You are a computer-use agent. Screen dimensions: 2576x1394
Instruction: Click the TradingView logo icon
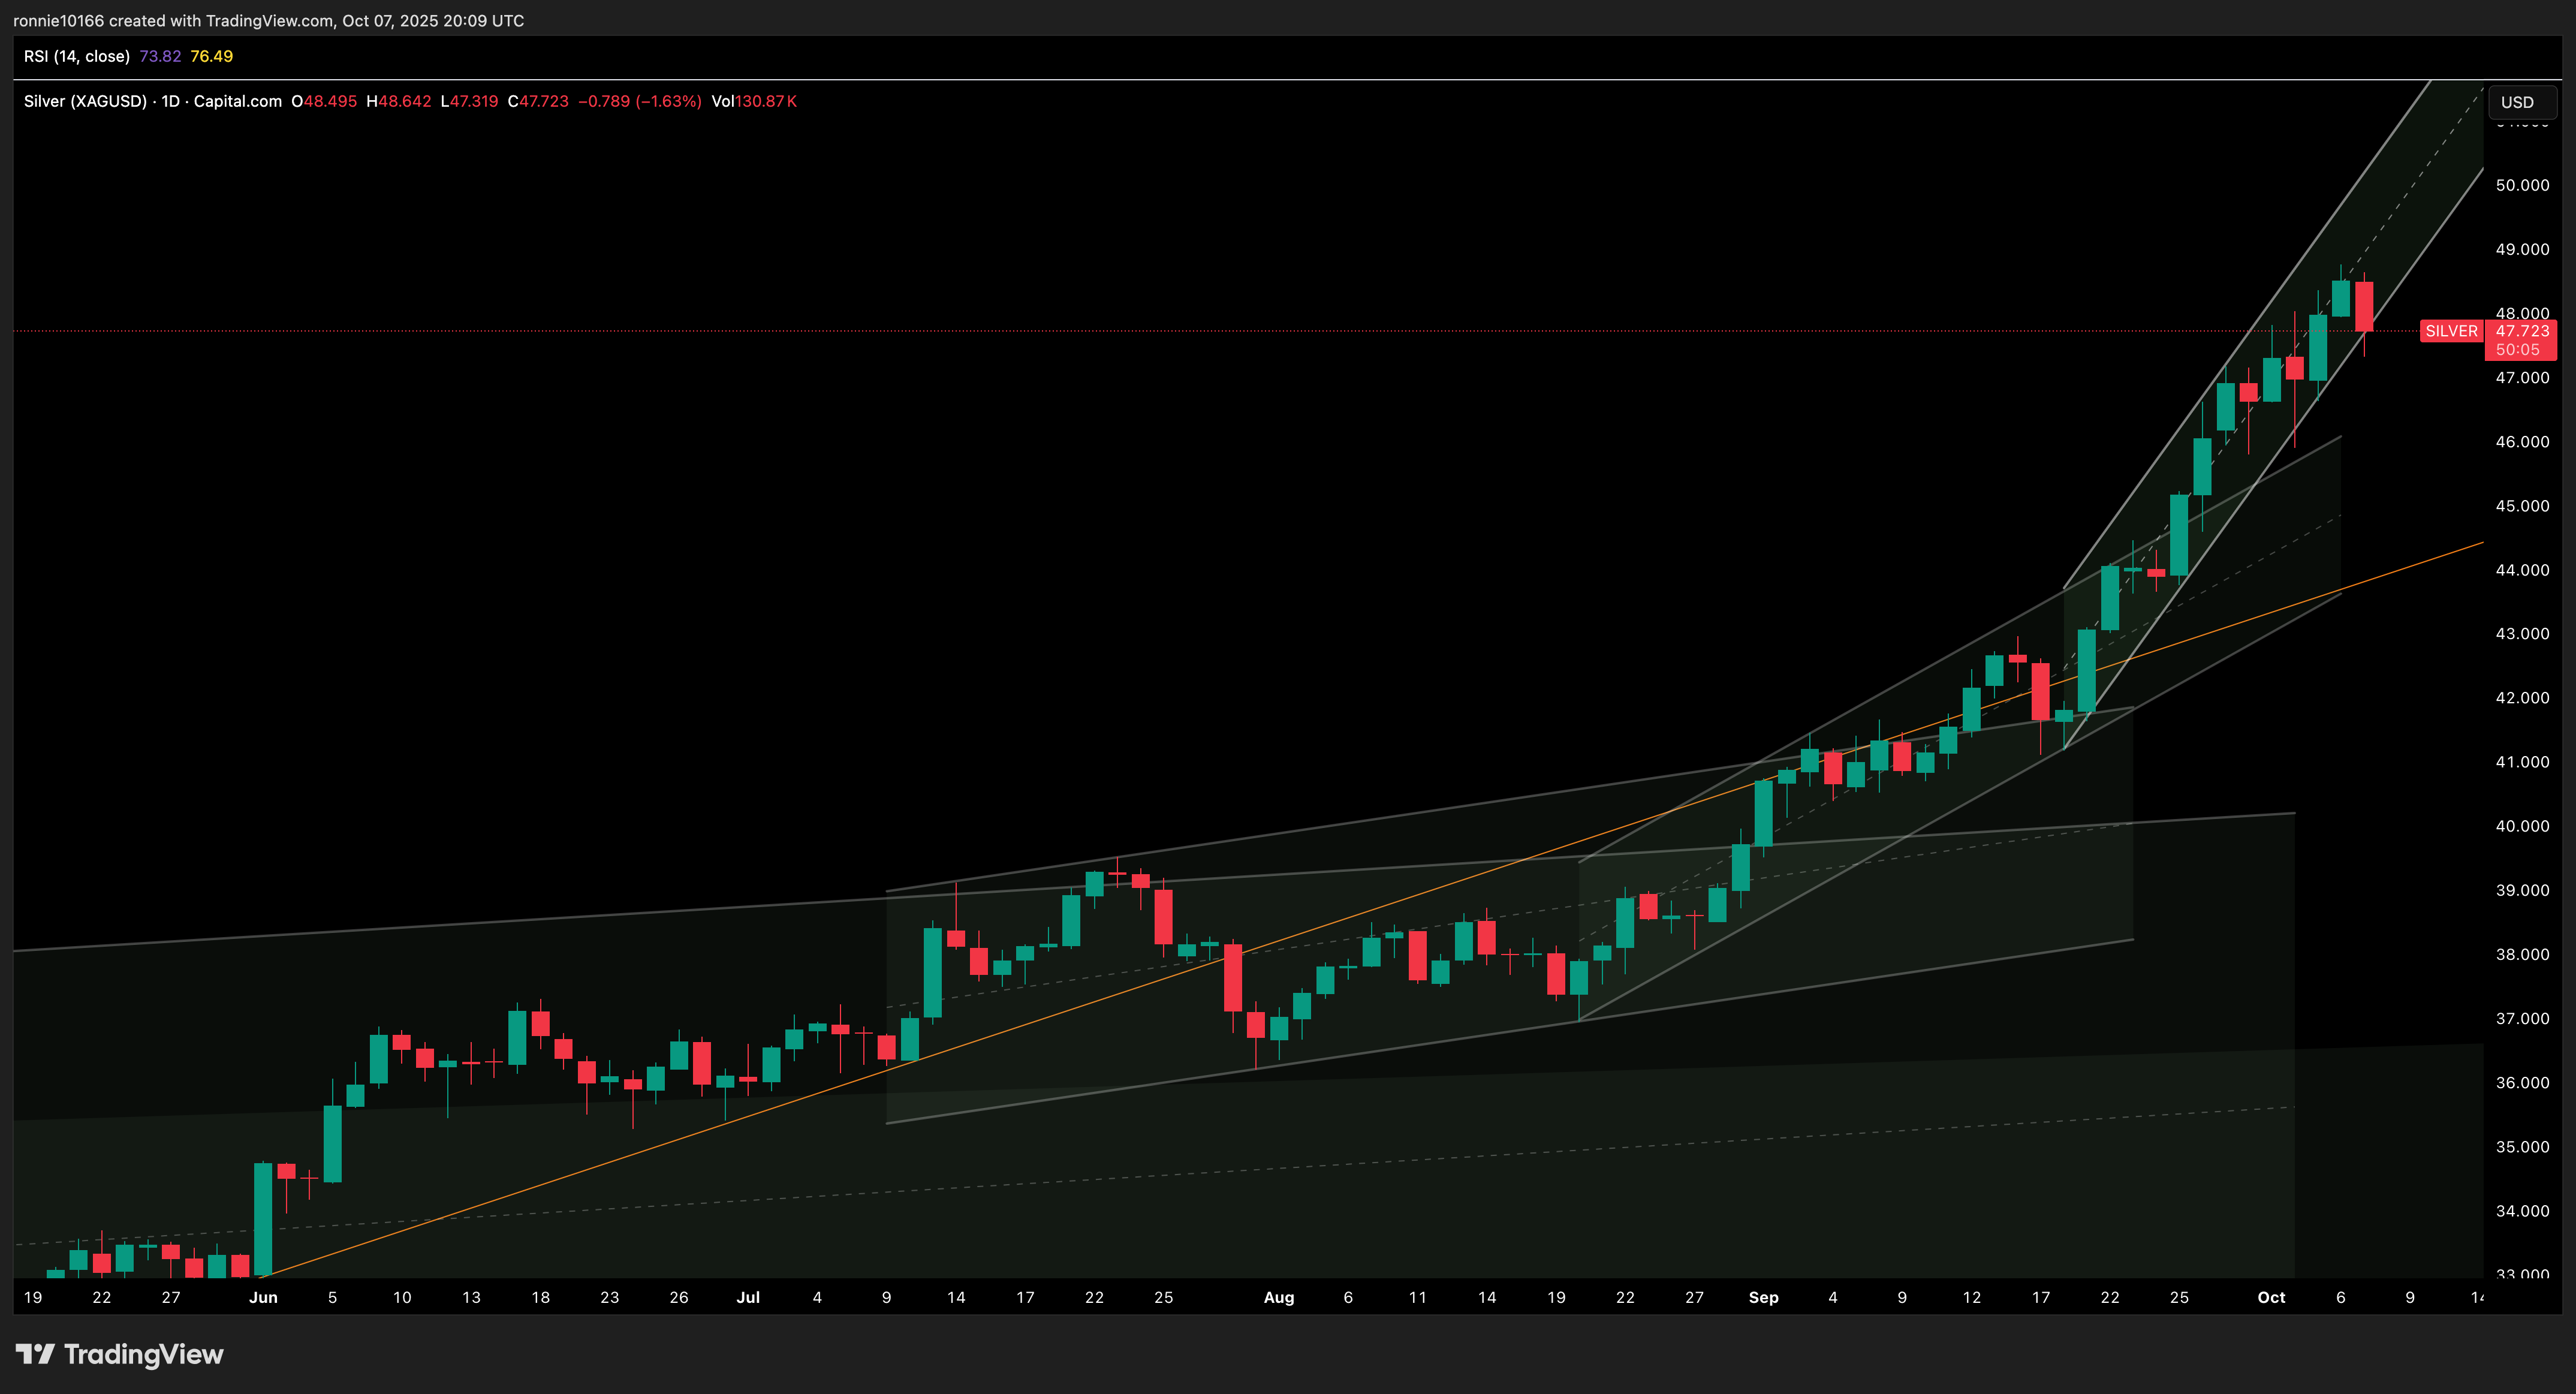pos(35,1354)
